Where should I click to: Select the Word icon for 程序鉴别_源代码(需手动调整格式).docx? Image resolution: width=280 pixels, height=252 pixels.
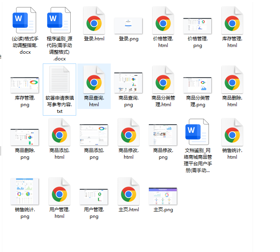click(x=59, y=20)
